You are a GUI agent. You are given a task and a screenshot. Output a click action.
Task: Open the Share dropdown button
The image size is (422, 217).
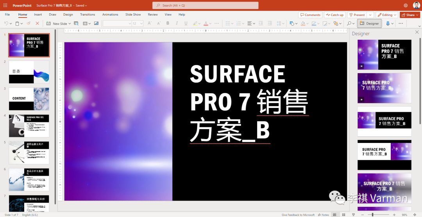pyautogui.click(x=409, y=15)
